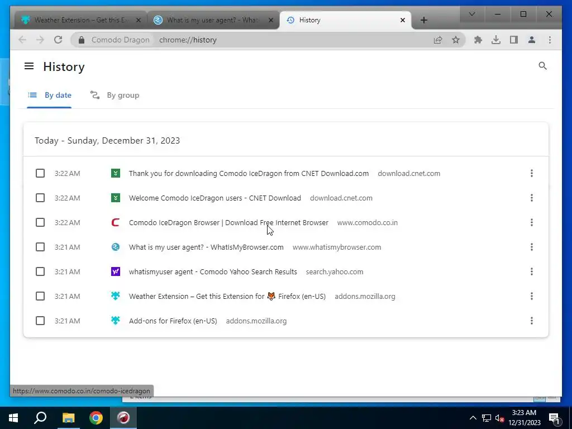
Task: Expand the tab search chevron
Action: pos(471,14)
